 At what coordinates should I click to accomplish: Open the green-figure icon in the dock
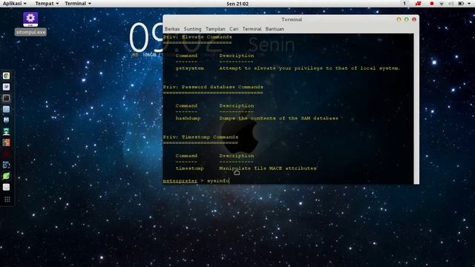pyautogui.click(x=7, y=131)
